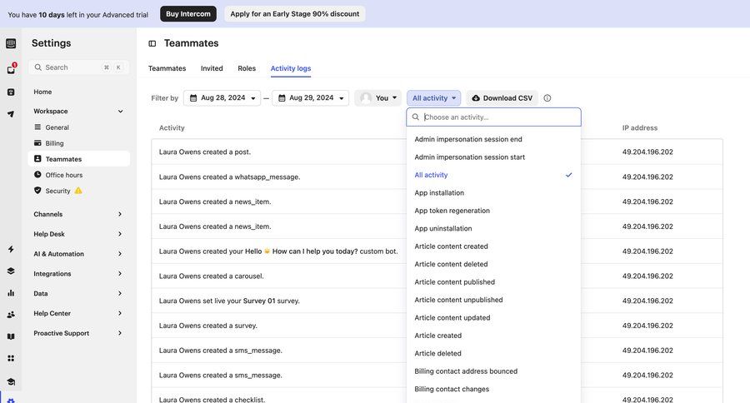750x403 pixels.
Task: Open the Outbound paper plane icon
Action: tap(11, 114)
